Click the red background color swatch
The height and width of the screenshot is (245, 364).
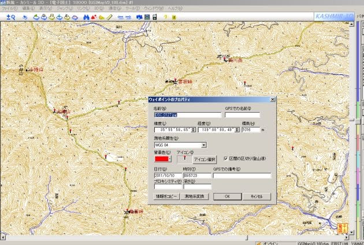(161, 159)
